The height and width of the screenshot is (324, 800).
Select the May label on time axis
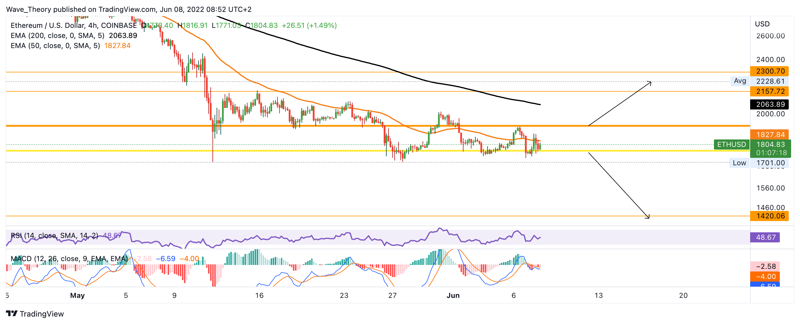(x=77, y=296)
